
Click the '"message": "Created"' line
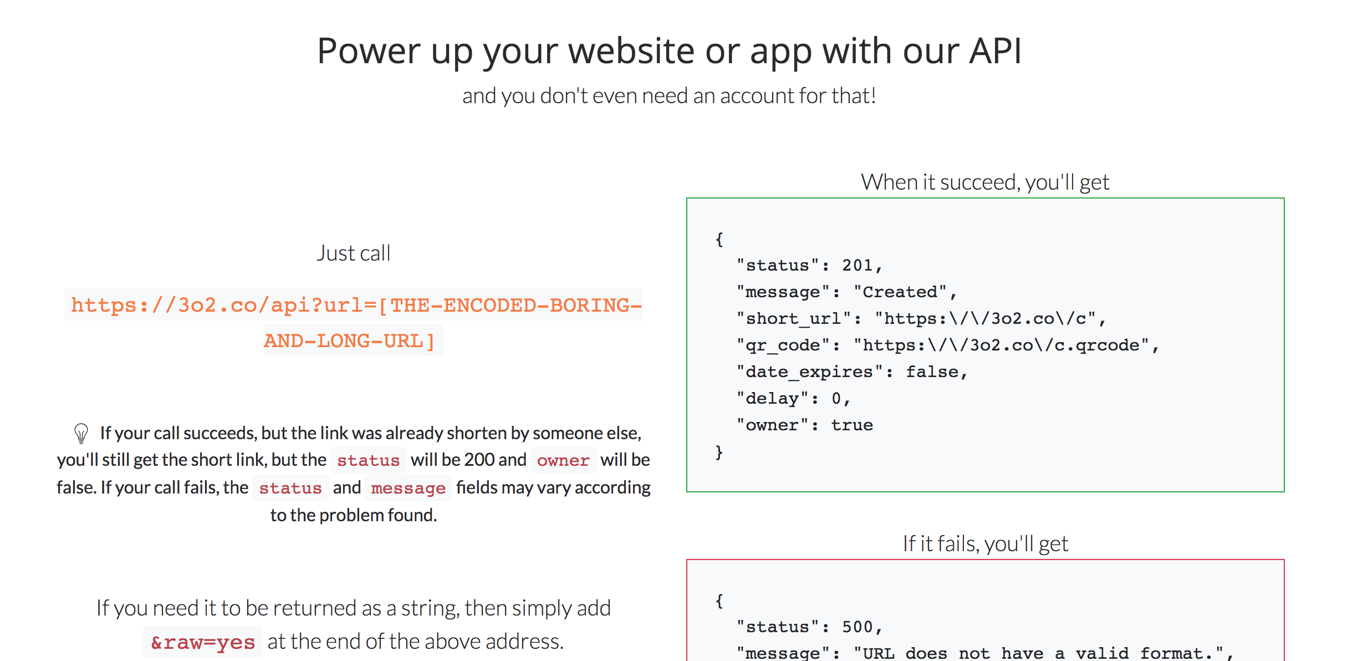(x=846, y=292)
